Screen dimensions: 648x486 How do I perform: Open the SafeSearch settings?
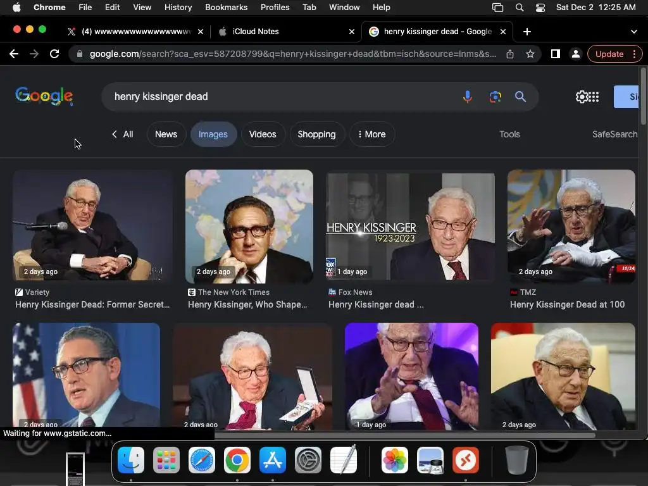[x=615, y=134]
